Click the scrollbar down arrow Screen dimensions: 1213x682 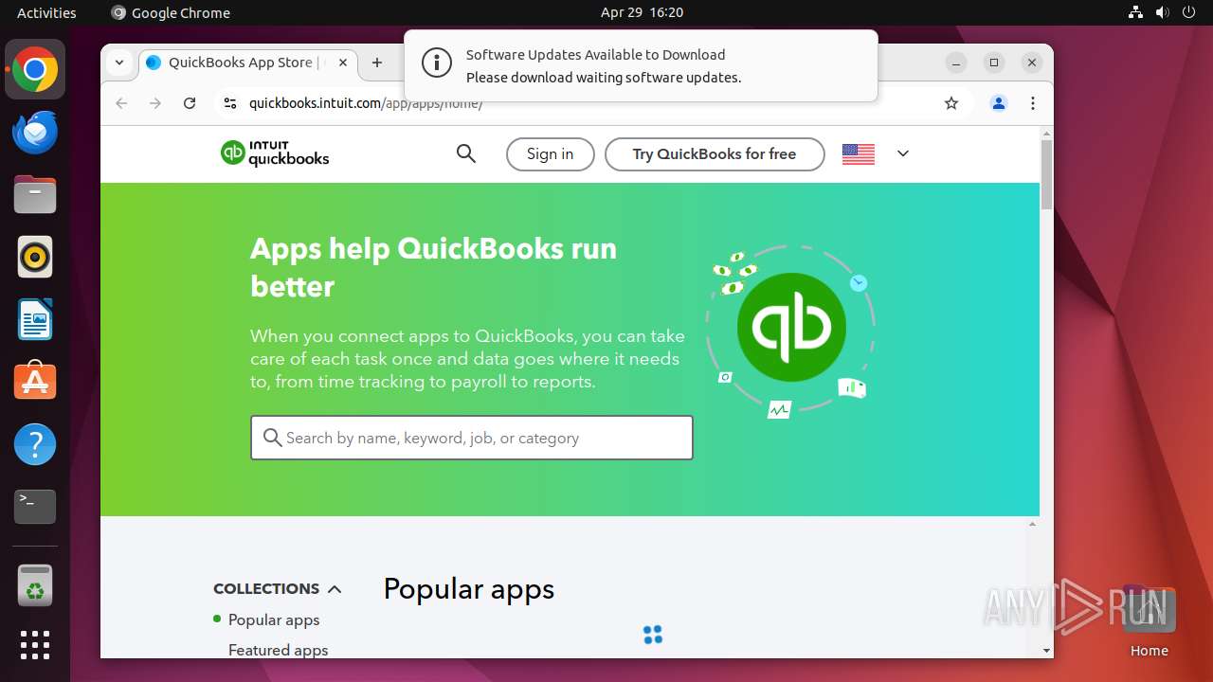pos(1046,651)
